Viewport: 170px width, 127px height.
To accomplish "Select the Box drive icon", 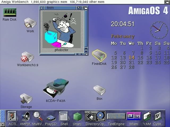I will click(x=99, y=90).
